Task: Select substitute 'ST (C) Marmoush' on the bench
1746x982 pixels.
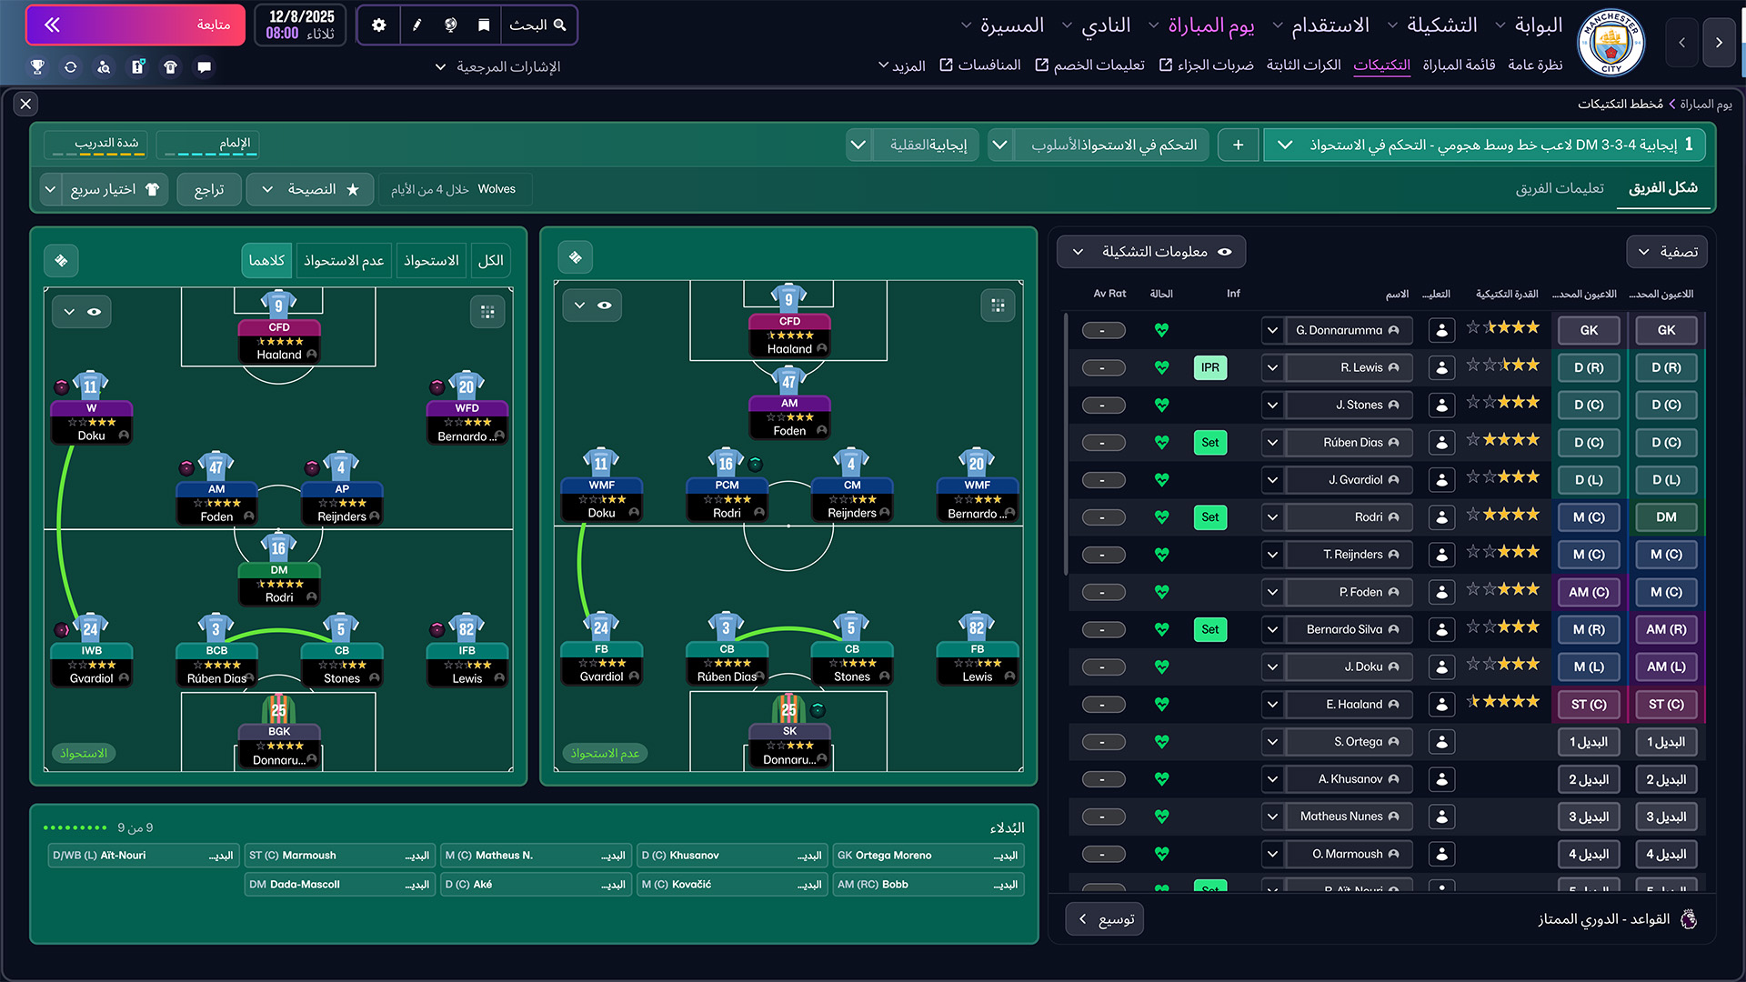Action: 340,856
